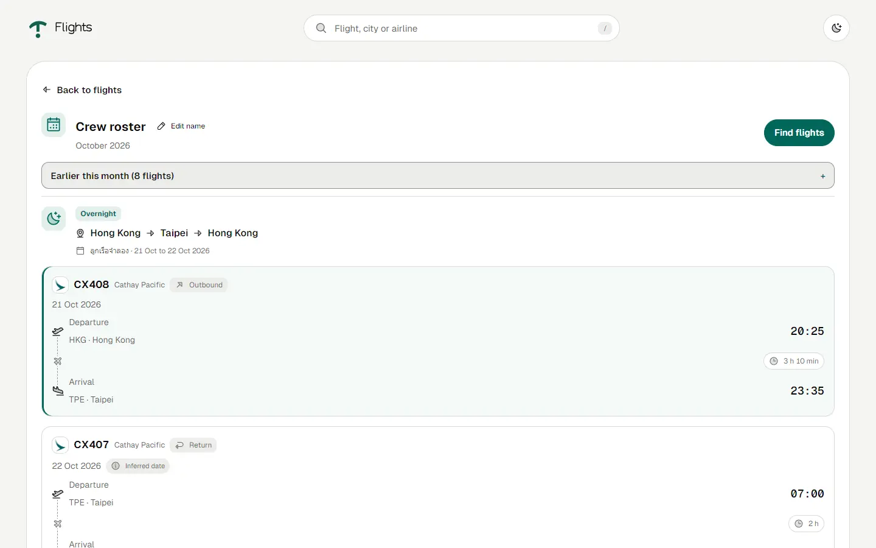Click Edit name for Crew roster

tap(181, 126)
